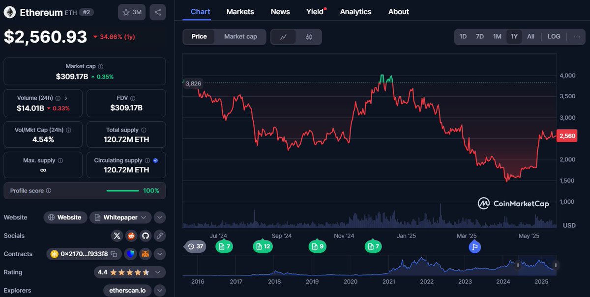
Task: Open the News tab
Action: tap(280, 11)
